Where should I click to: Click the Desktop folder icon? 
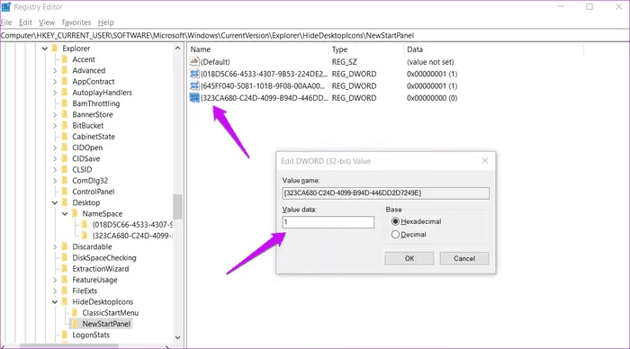(65, 202)
